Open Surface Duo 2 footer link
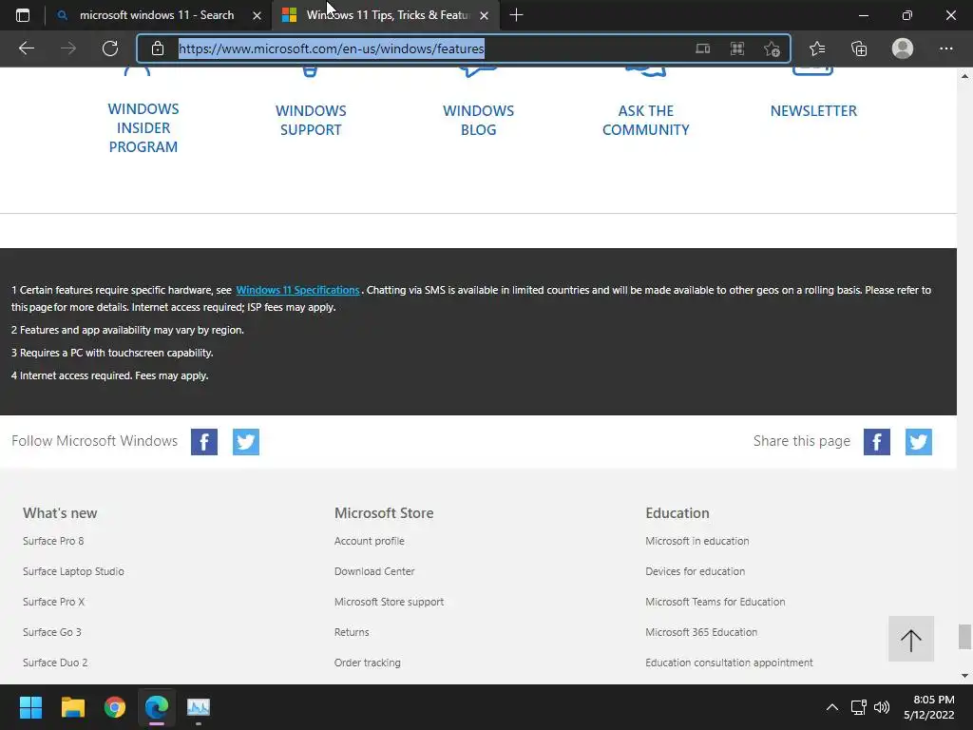This screenshot has width=973, height=730. pyautogui.click(x=55, y=663)
